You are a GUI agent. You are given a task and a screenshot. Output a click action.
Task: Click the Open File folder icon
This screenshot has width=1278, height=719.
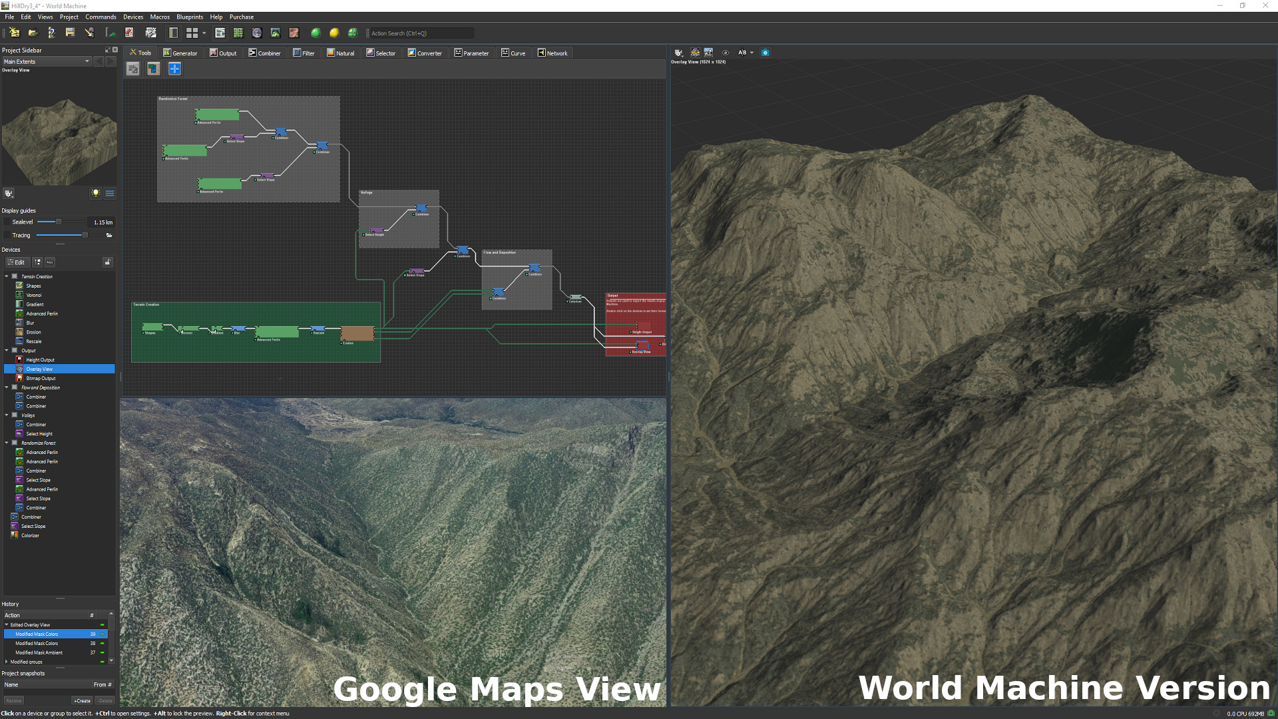pyautogui.click(x=33, y=33)
